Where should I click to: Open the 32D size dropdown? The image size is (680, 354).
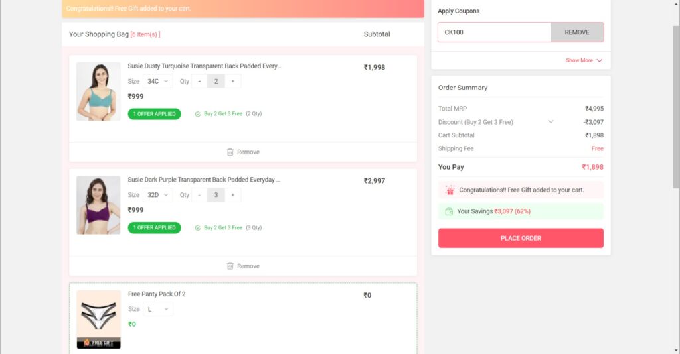click(x=157, y=195)
